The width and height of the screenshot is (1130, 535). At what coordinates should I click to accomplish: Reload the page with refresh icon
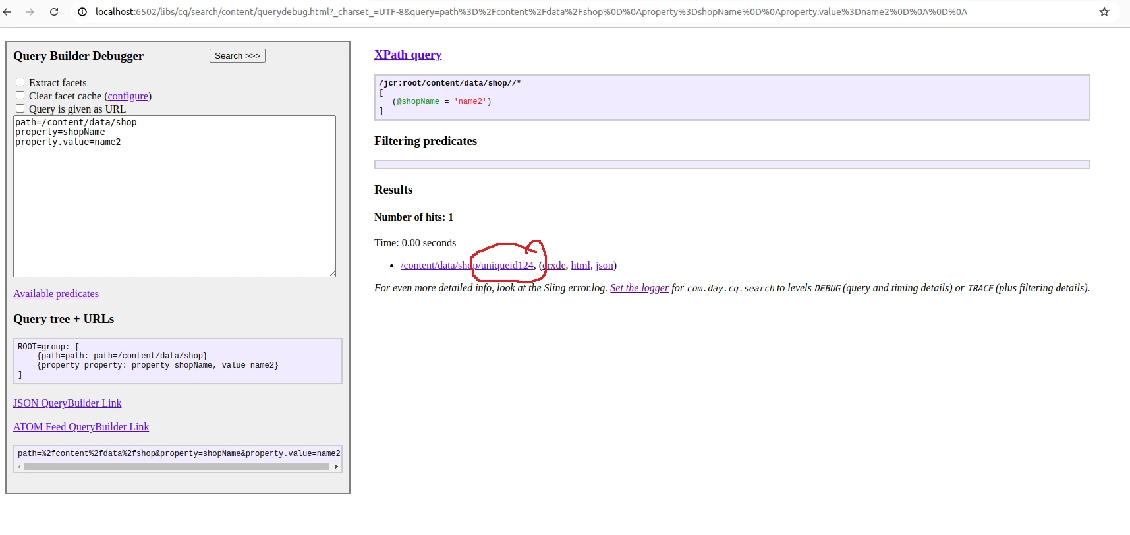[54, 12]
